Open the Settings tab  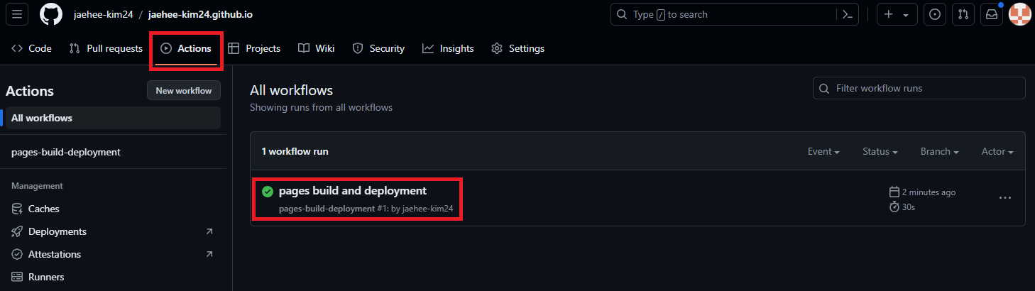(517, 48)
